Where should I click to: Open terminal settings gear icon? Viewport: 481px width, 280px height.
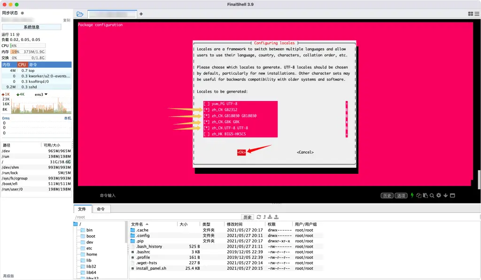(439, 195)
